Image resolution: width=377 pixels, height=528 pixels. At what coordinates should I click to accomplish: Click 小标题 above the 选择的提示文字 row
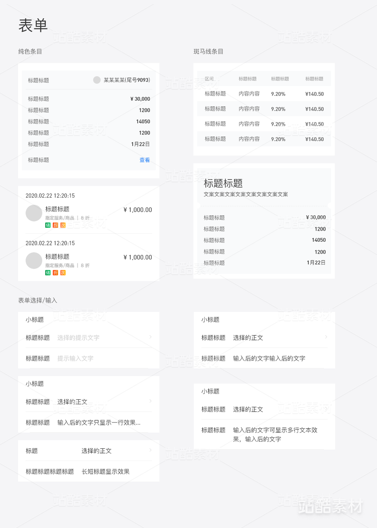35,320
